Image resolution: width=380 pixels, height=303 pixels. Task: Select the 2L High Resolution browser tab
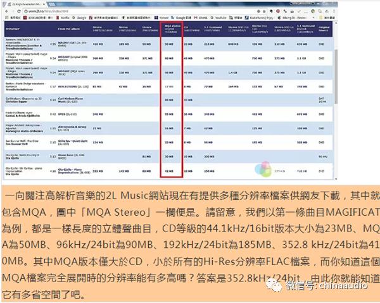24,4
